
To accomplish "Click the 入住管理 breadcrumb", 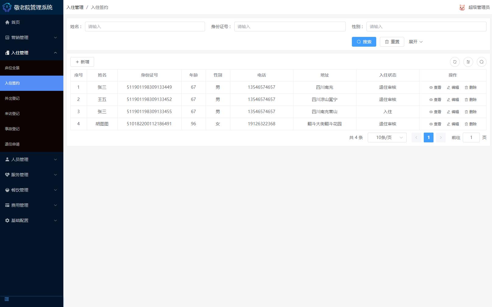I will tap(75, 7).
